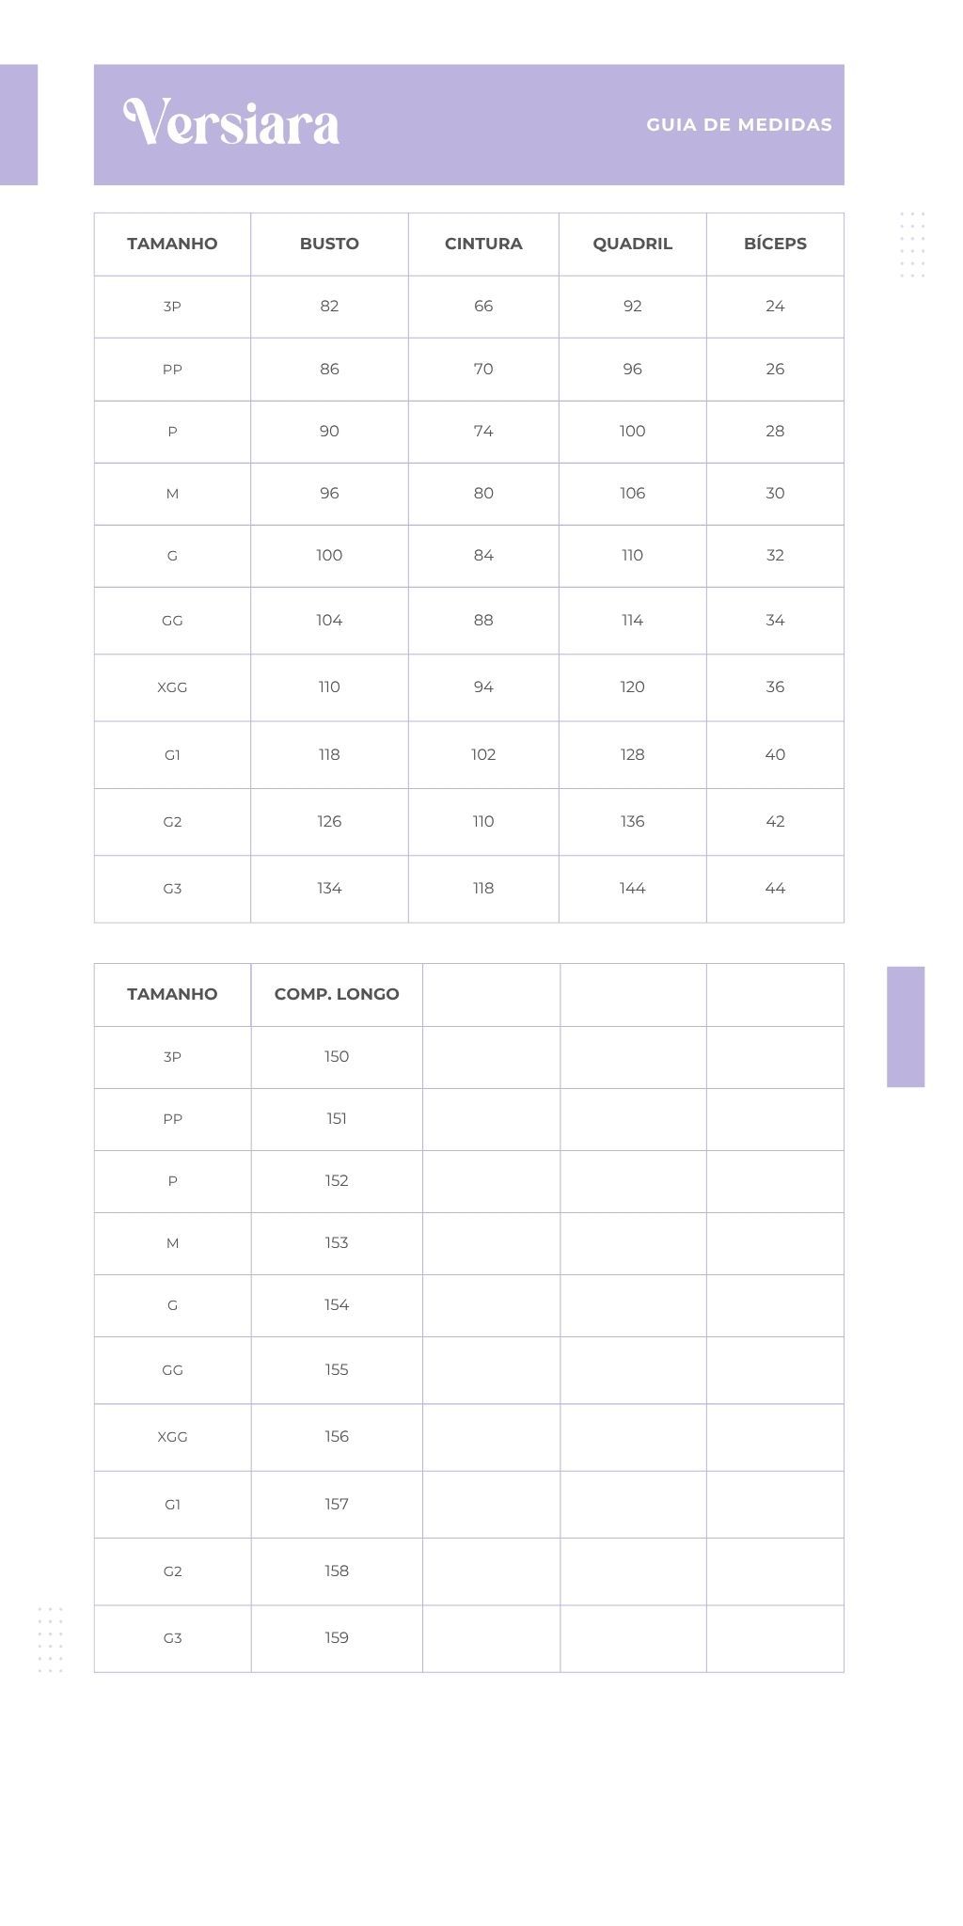Click the comp. longo value 159
963x1926 pixels.
click(337, 1637)
